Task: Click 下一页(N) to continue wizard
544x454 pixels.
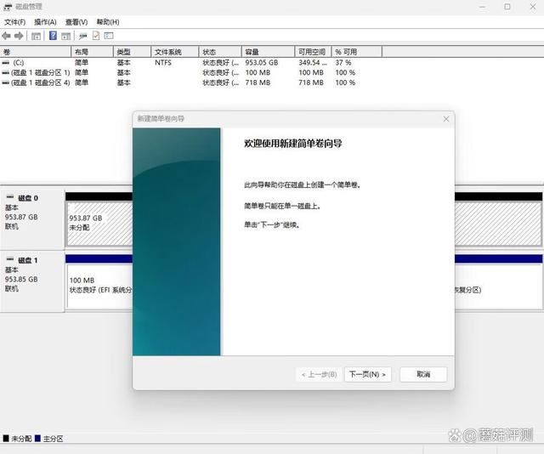Action: (x=367, y=374)
